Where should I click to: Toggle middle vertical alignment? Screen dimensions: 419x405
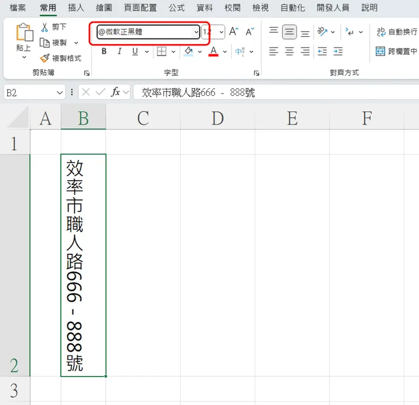tap(289, 32)
